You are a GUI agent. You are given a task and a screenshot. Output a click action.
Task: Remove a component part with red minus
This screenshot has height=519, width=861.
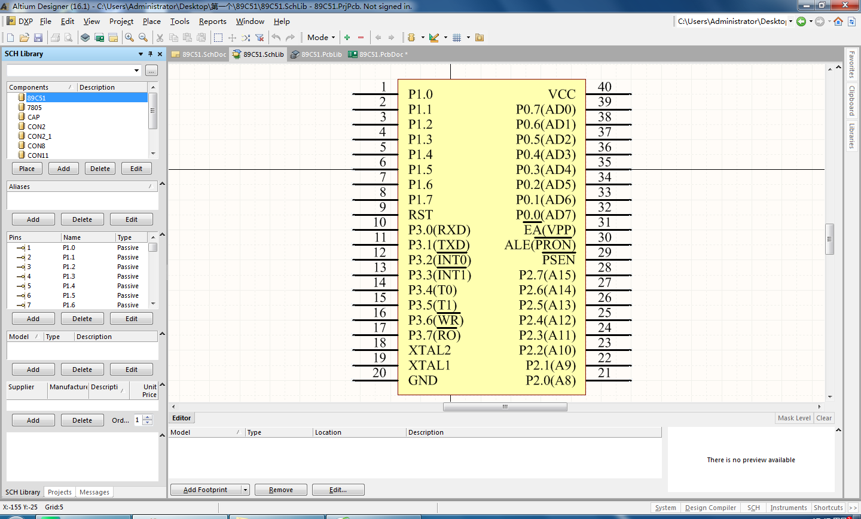pos(361,38)
